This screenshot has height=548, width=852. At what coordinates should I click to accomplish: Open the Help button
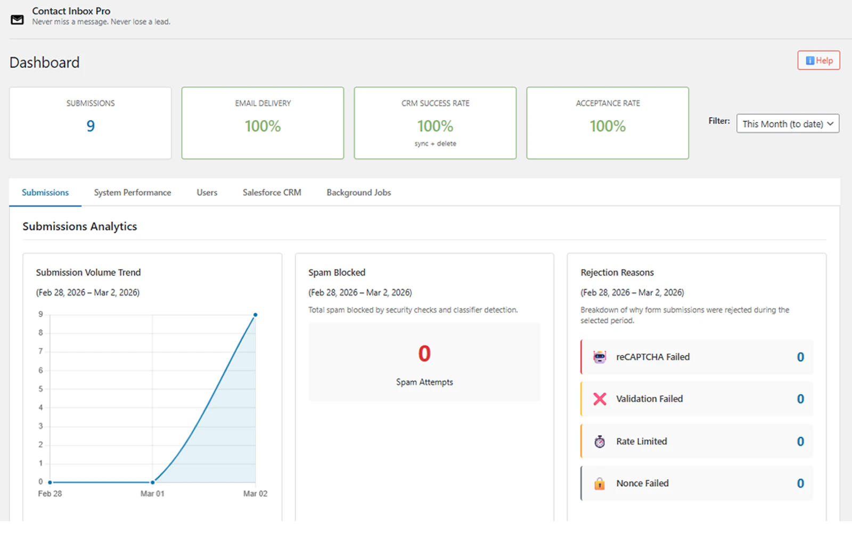coord(818,60)
